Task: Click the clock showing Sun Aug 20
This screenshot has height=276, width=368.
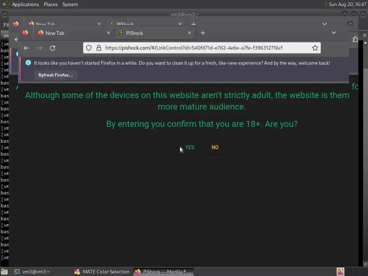Action: tap(348, 4)
